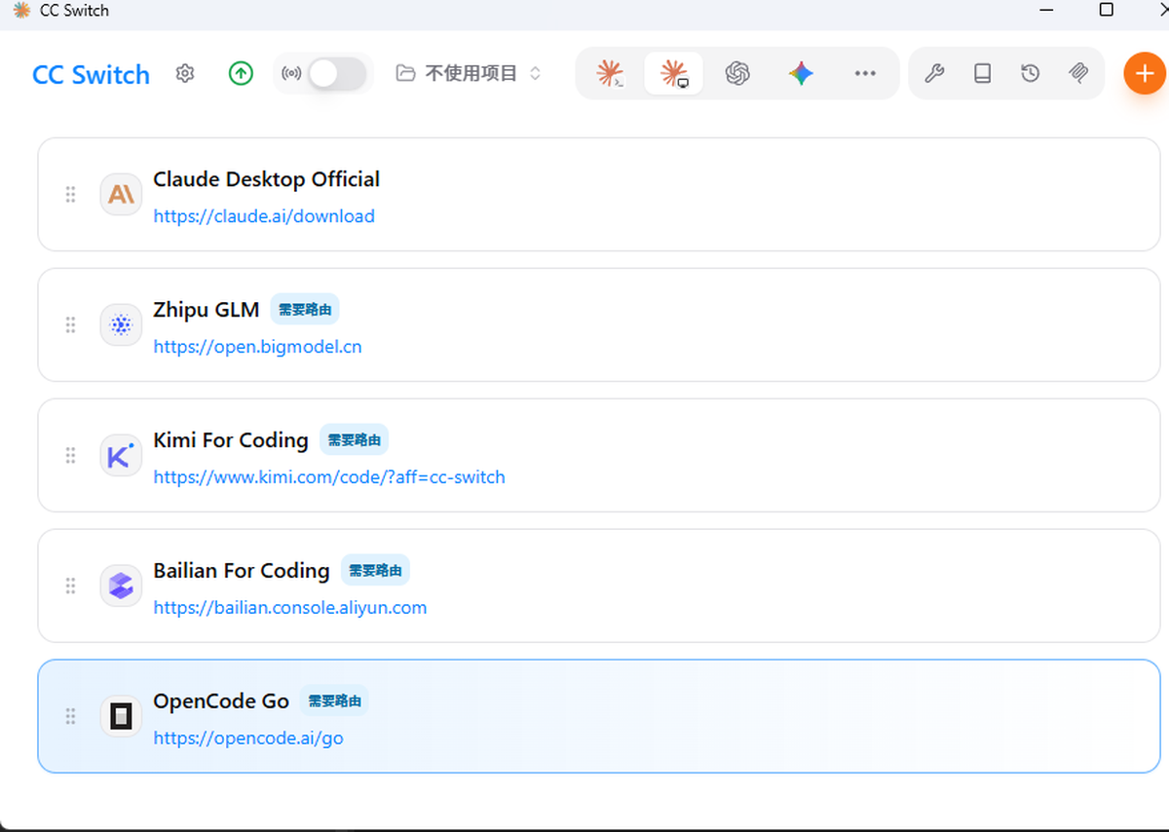Add a new provider with orange plus button
Viewport: 1169px width, 832px height.
1145,73
